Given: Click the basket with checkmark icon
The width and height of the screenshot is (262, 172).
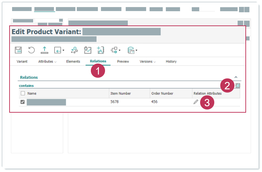Looking at the screenshot, I should click(x=87, y=50).
